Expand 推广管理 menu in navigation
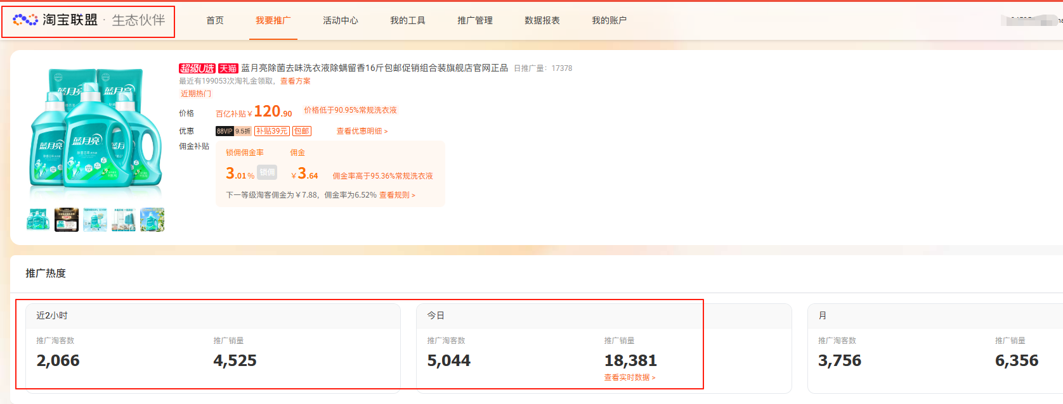 point(475,20)
